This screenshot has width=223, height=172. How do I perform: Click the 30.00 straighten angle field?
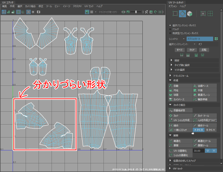coord(199,150)
